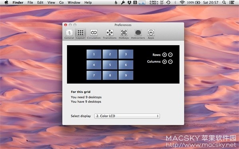Switch to the Hotkeys pane
The width and height of the screenshot is (239, 149).
124,34
